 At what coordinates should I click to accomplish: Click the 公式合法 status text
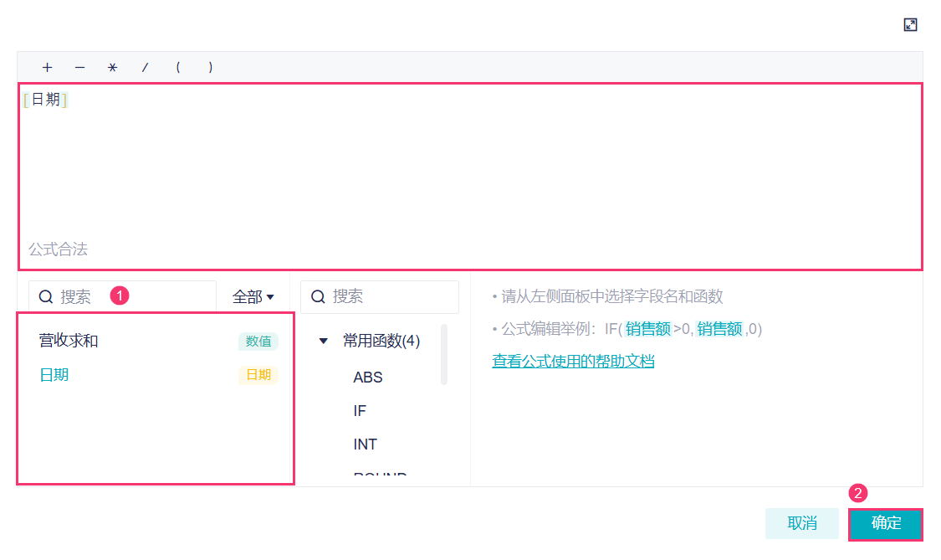[x=59, y=249]
